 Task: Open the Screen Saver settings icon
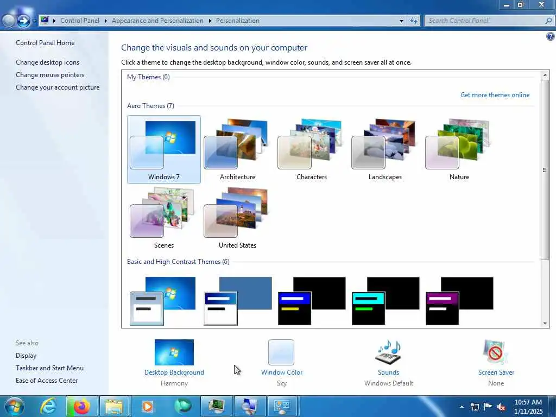pyautogui.click(x=496, y=352)
